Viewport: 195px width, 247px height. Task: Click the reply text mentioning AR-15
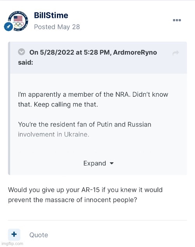[85, 190]
